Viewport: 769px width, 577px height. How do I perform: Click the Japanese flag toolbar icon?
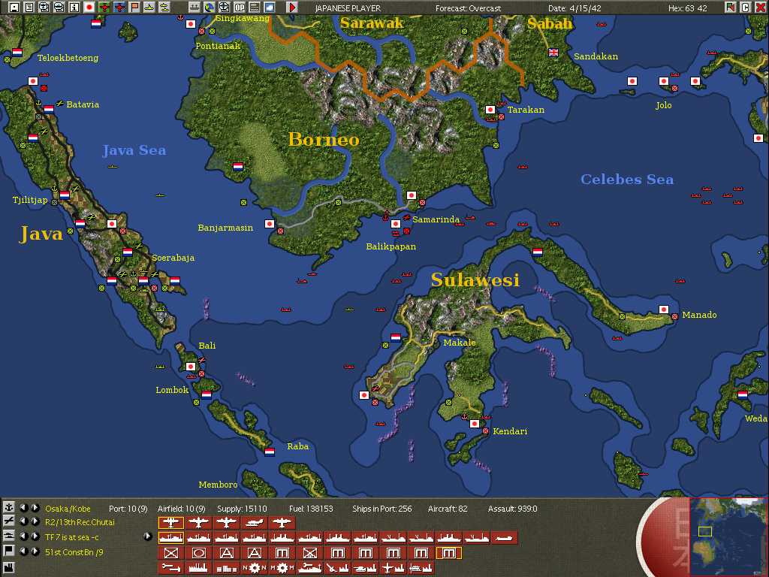coord(89,8)
